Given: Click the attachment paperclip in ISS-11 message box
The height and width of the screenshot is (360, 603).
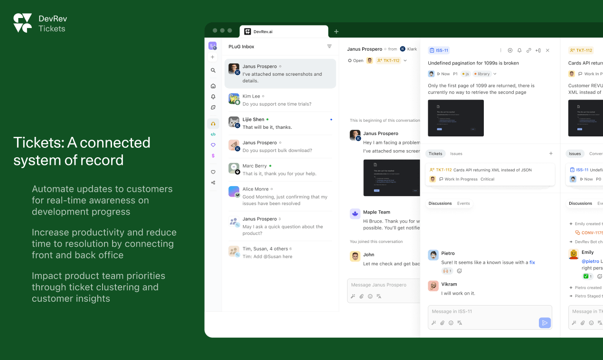Looking at the screenshot, I should 443,323.
